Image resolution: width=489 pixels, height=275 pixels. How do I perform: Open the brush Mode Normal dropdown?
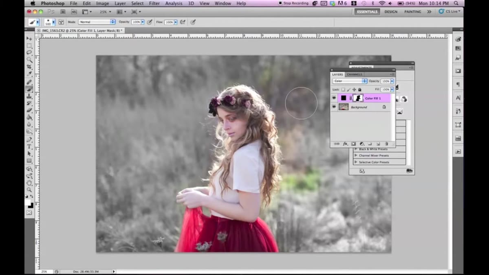(97, 22)
